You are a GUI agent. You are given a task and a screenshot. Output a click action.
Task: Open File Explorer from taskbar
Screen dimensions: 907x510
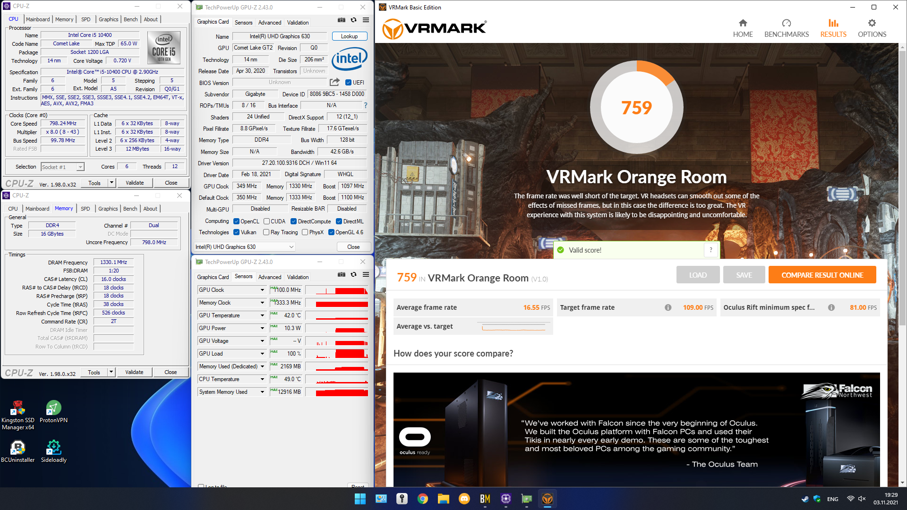(x=443, y=499)
